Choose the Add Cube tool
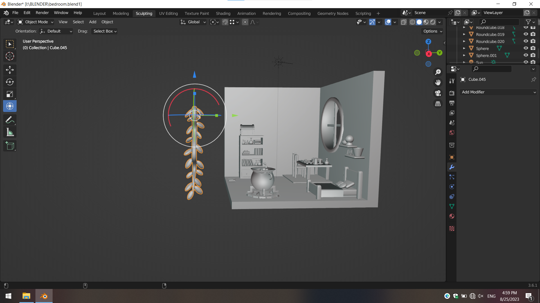Screen dimensions: 540x303 tap(10, 146)
